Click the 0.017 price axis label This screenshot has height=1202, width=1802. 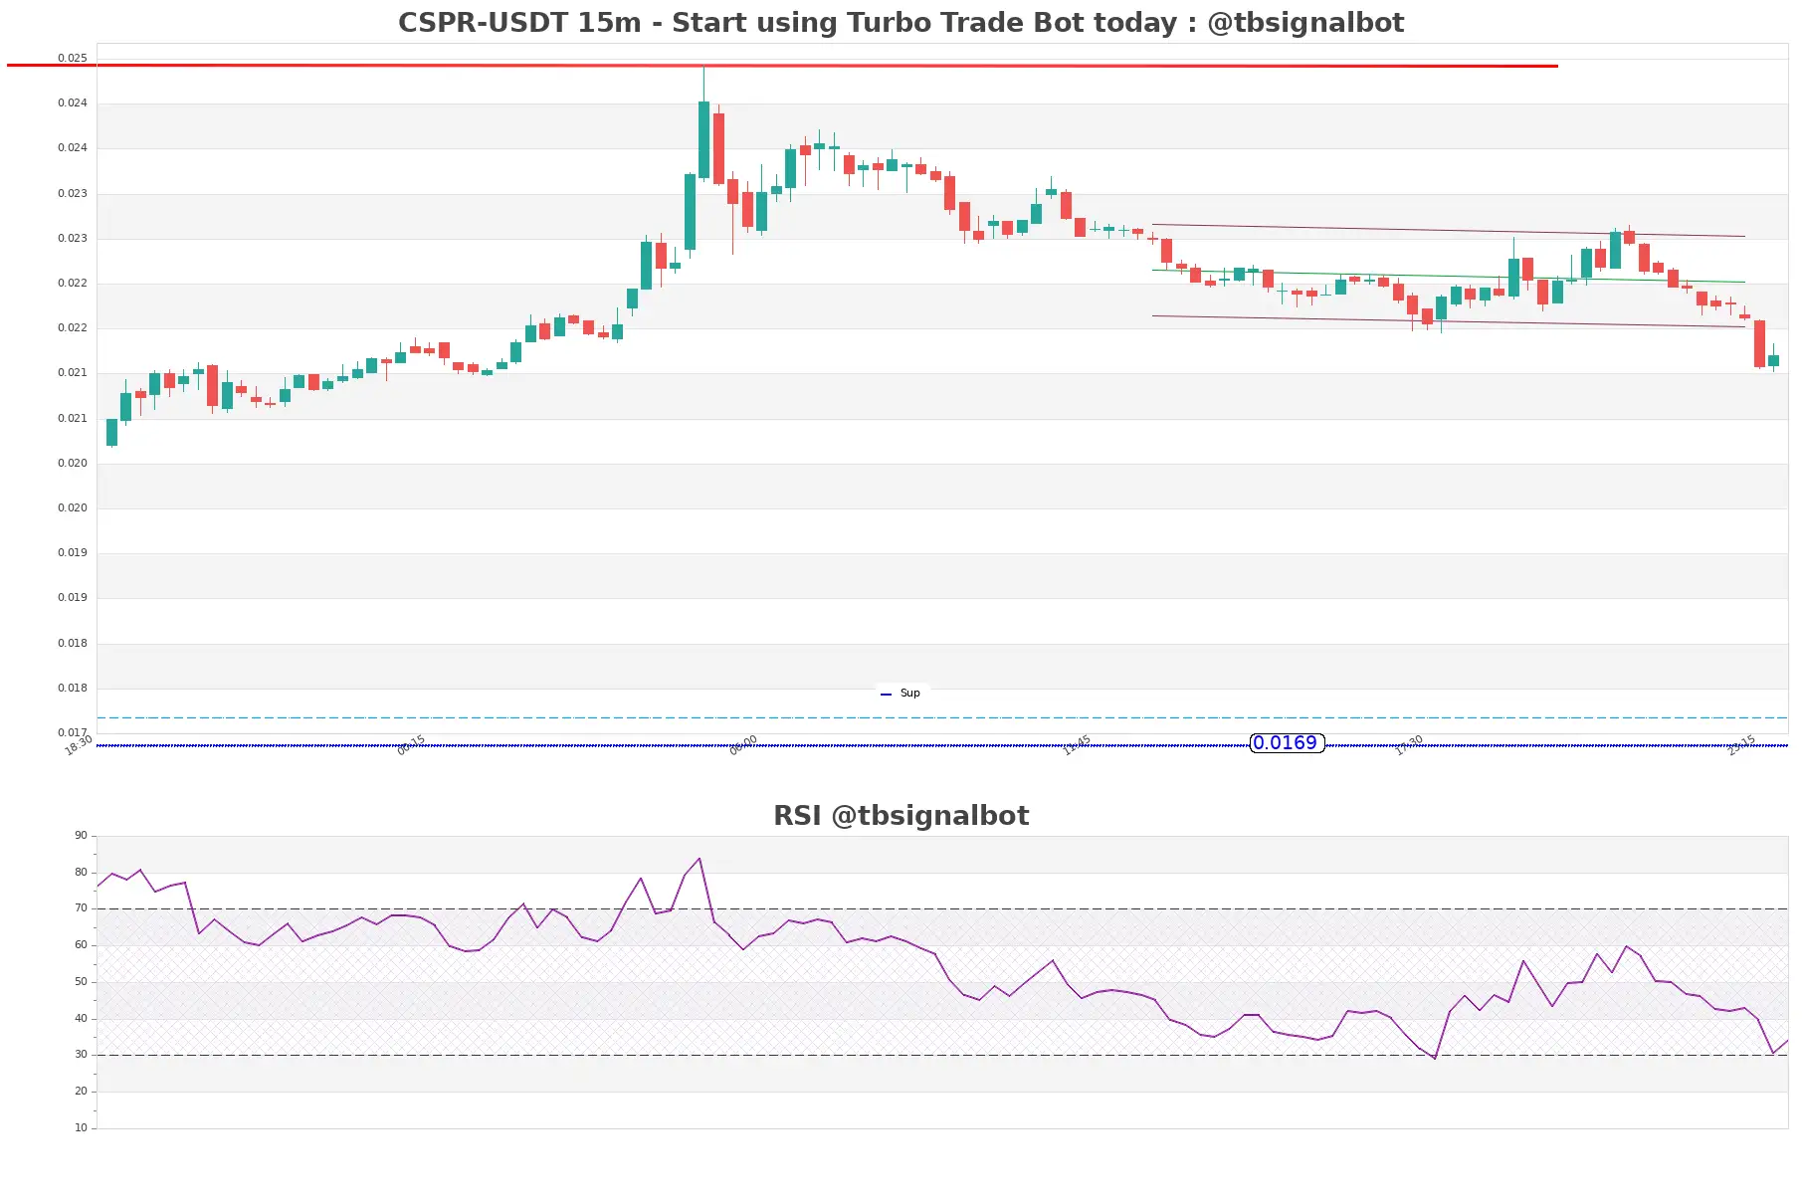pos(72,732)
